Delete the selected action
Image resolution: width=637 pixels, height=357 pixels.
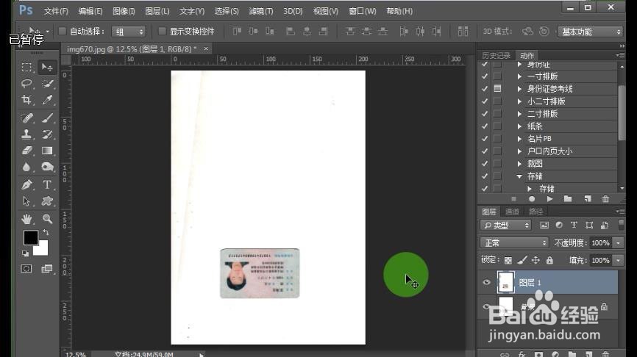click(x=605, y=199)
